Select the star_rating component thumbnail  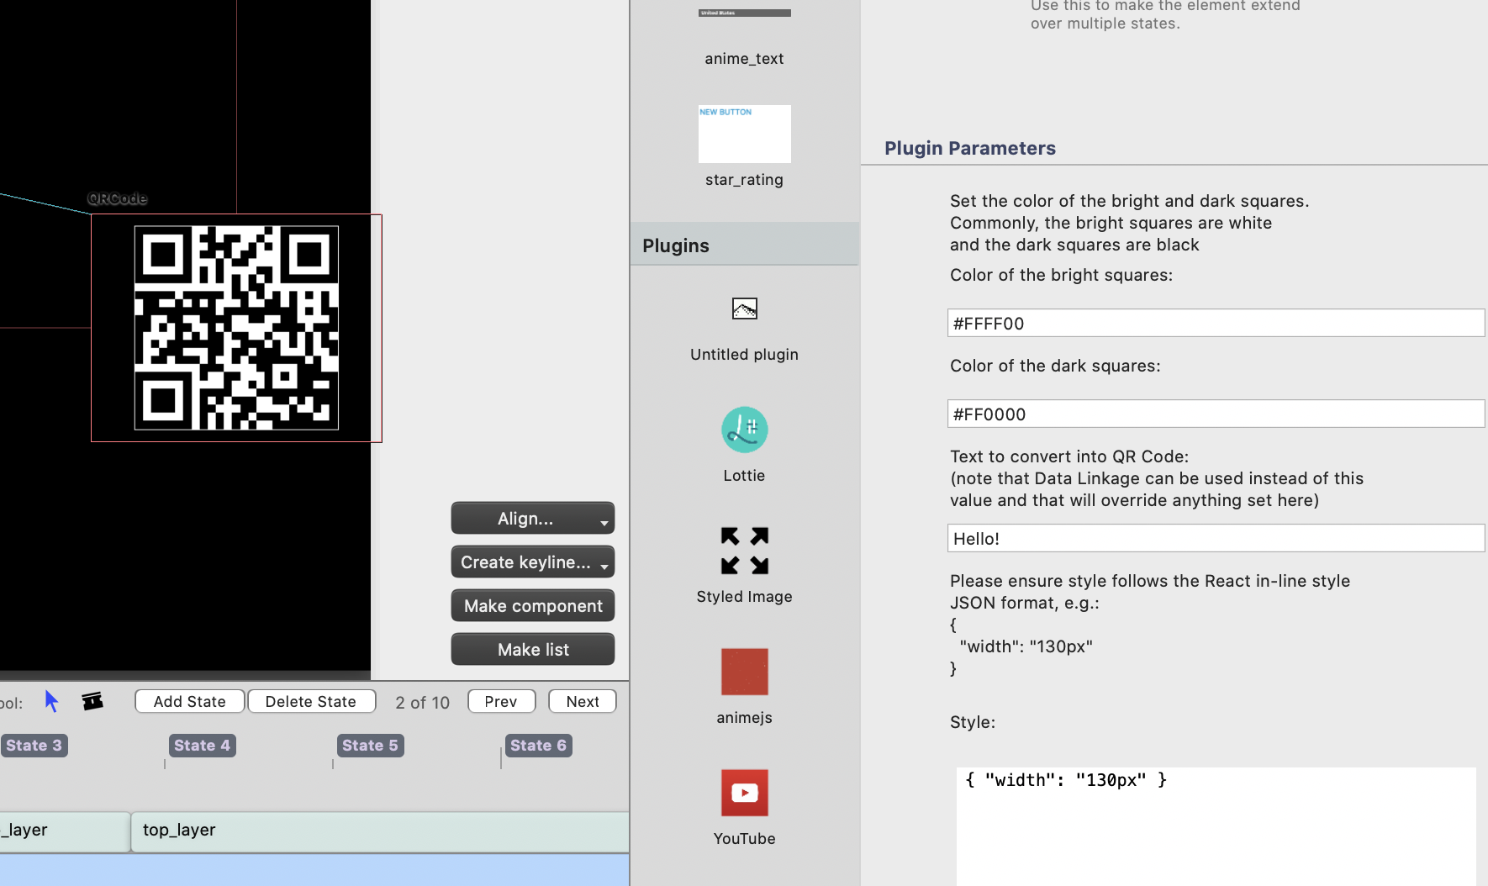click(x=745, y=134)
